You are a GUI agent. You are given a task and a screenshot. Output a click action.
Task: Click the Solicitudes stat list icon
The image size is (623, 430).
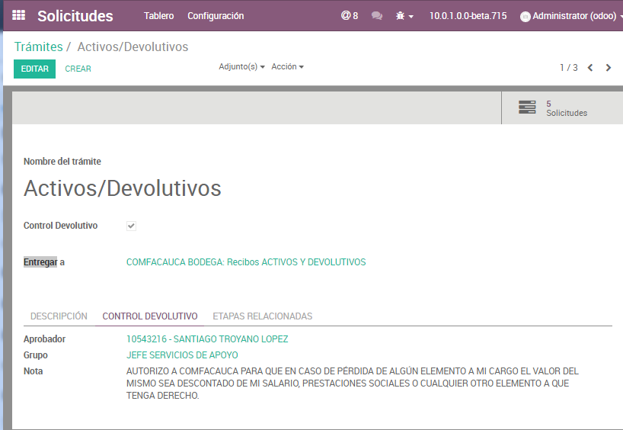[x=527, y=107]
